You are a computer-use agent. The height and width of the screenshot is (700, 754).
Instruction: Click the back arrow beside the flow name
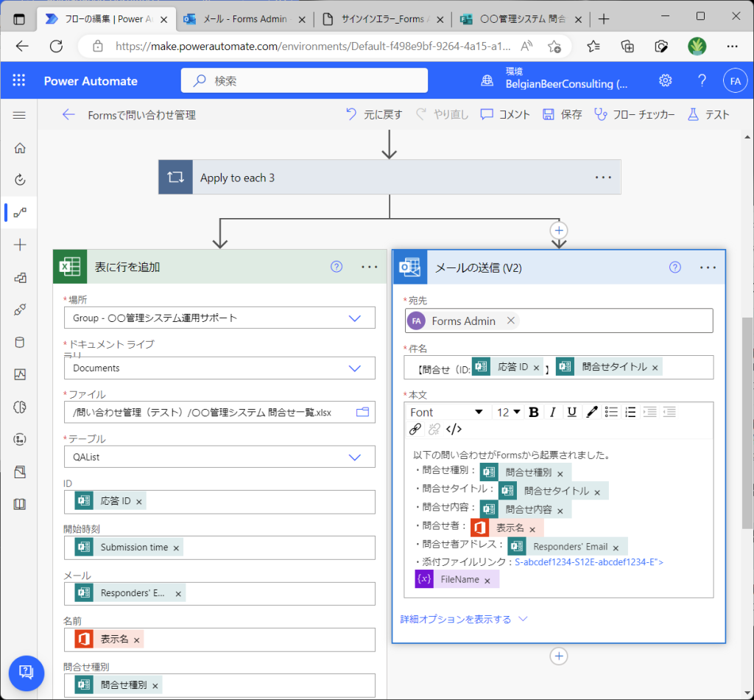[x=68, y=114]
